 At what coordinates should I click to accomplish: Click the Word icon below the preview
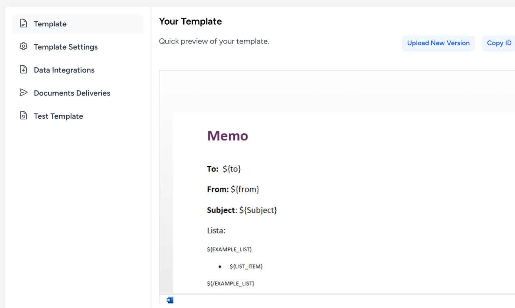pos(170,300)
